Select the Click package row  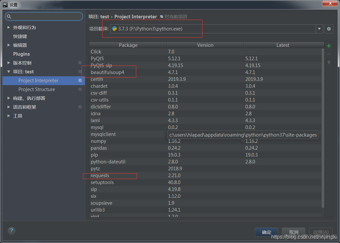pos(205,52)
